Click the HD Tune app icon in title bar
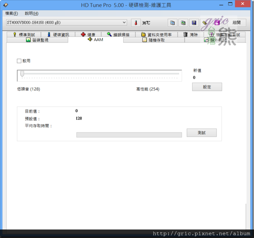 point(5,5)
